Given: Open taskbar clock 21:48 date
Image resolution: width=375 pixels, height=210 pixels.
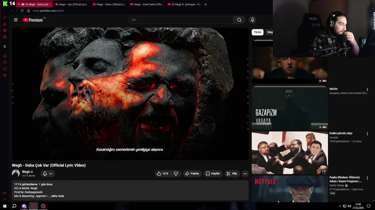Looking at the screenshot, I should (x=358, y=206).
